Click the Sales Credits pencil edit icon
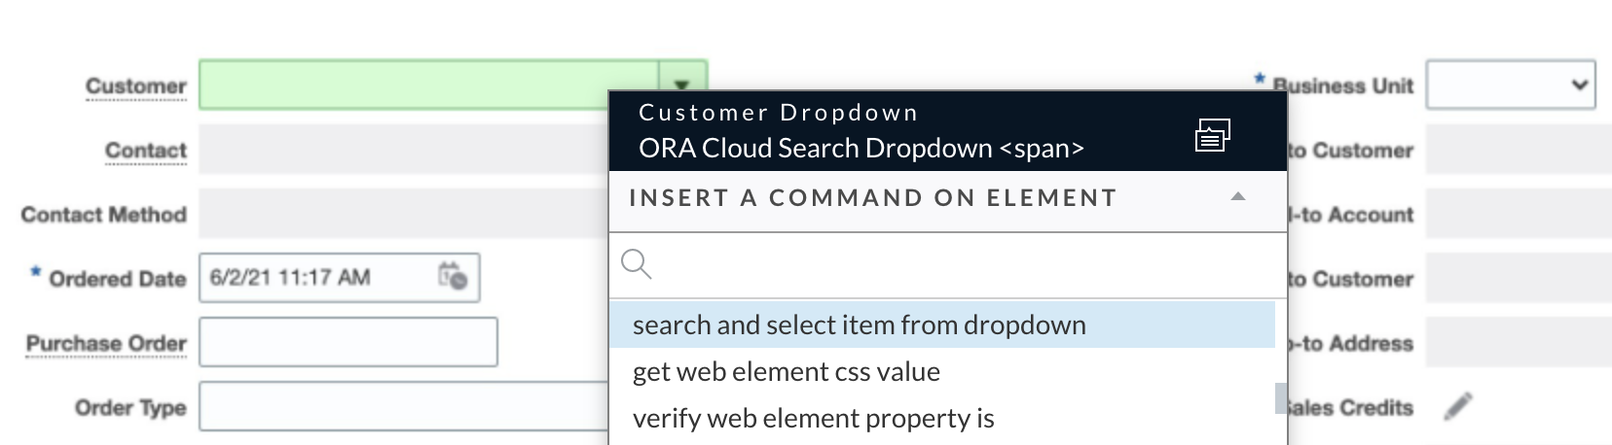The image size is (1612, 445). [1457, 406]
